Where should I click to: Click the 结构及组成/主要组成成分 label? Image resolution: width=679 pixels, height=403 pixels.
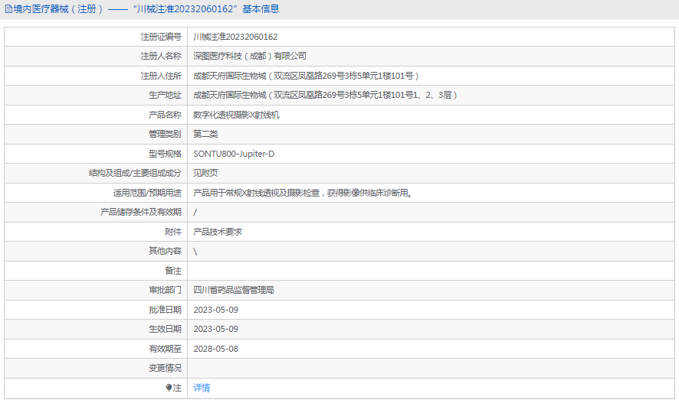tap(135, 174)
